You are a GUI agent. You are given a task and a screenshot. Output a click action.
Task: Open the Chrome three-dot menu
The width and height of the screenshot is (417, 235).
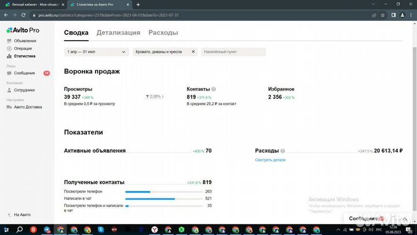[411, 15]
